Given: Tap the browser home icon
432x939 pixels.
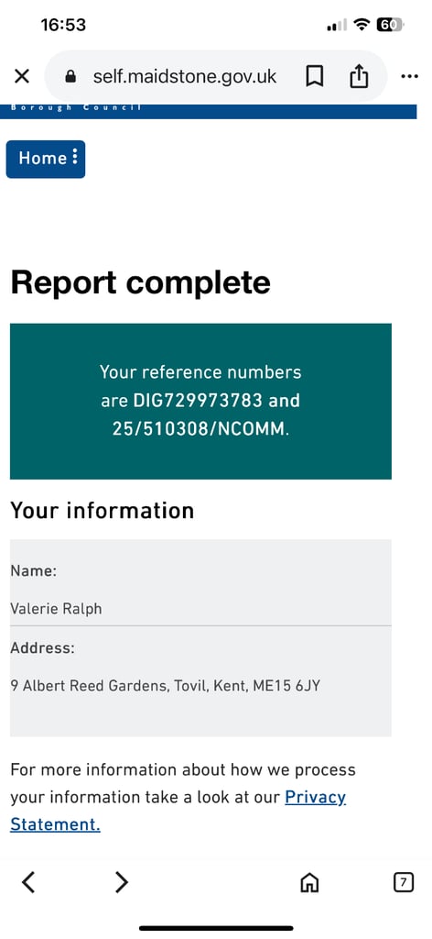Looking at the screenshot, I should click(x=309, y=882).
